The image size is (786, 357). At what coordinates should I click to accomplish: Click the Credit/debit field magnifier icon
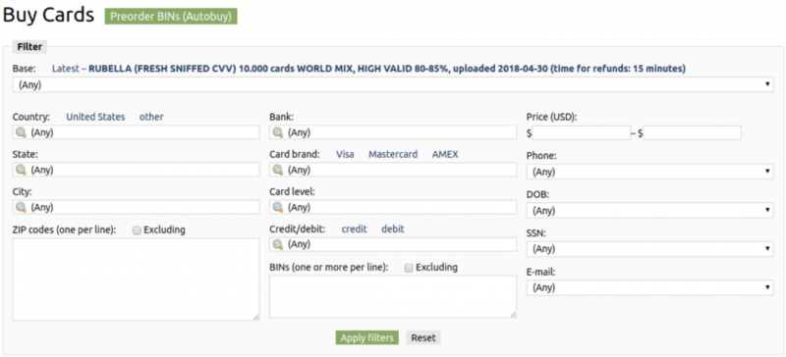pyautogui.click(x=278, y=244)
